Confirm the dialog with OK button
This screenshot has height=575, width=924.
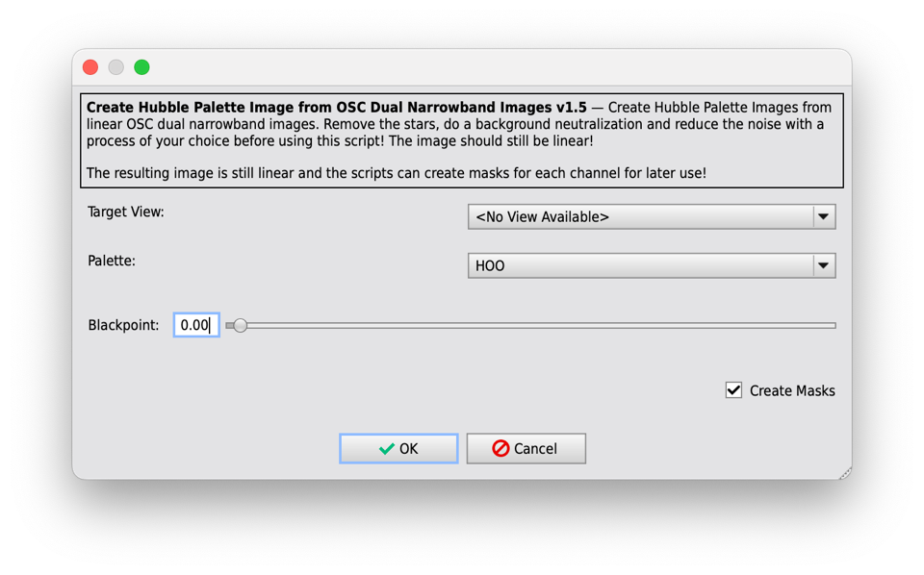pos(398,448)
